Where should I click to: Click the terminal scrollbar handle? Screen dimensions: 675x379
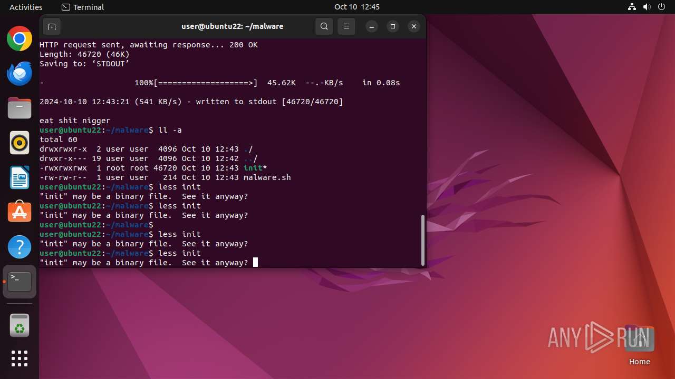[422, 240]
